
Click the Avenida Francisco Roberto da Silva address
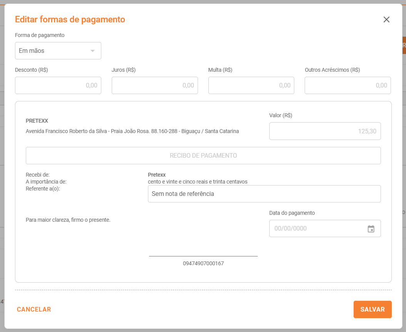(x=132, y=131)
